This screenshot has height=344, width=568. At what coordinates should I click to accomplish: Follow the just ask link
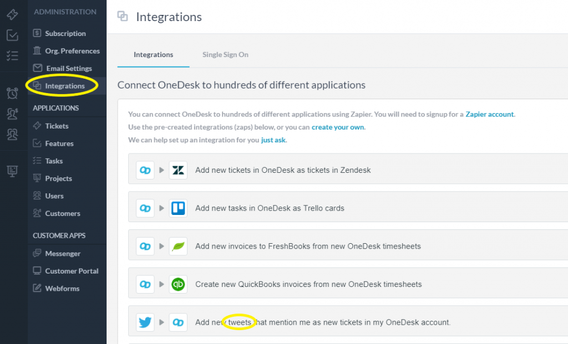click(x=273, y=140)
